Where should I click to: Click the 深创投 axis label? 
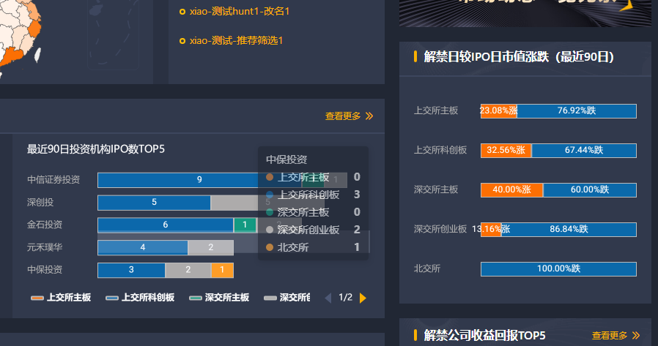pyautogui.click(x=40, y=203)
